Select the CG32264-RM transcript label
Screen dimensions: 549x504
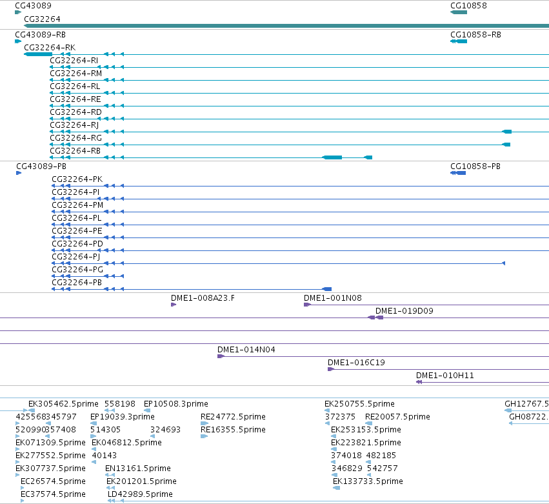coord(75,74)
